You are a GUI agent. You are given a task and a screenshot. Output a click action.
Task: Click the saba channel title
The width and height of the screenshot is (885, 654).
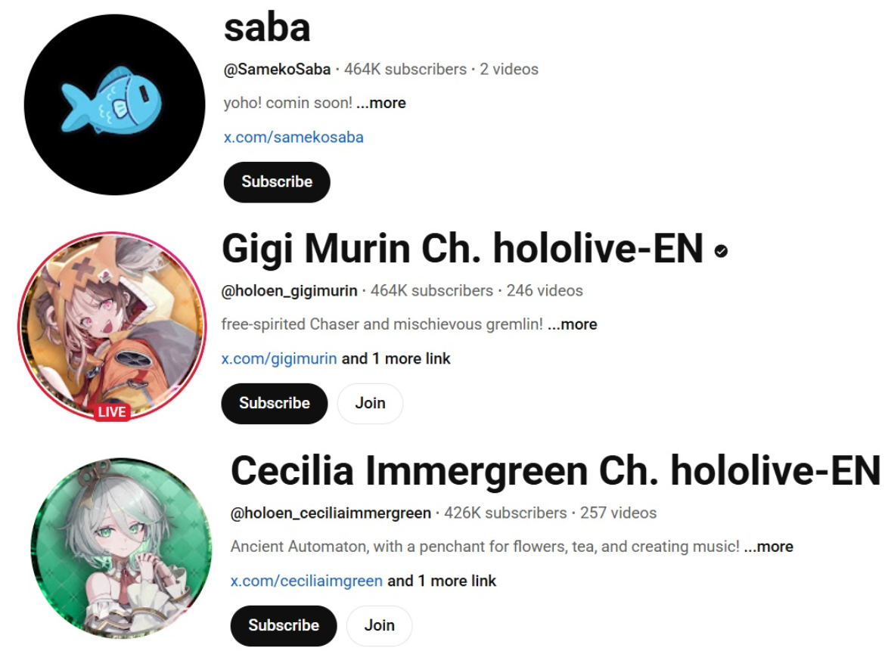267,27
